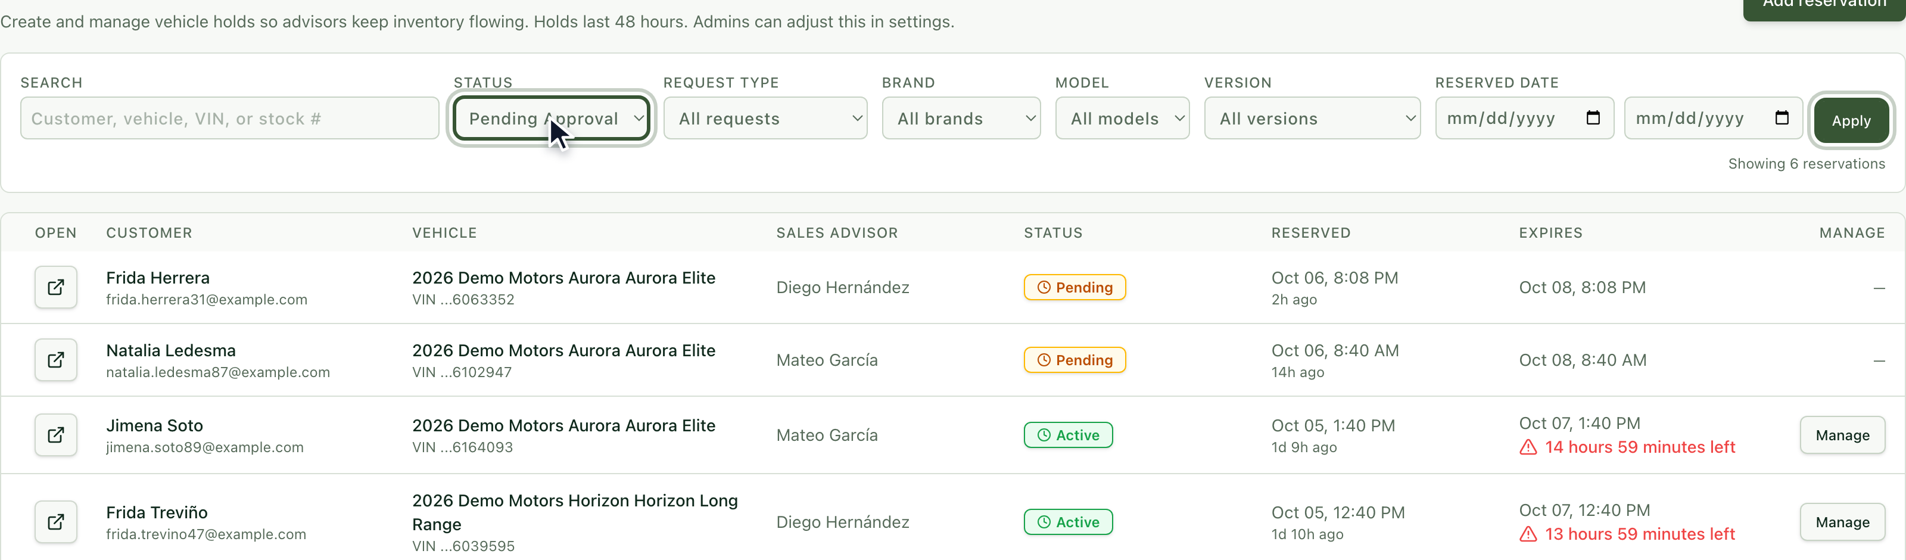The width and height of the screenshot is (1906, 560).
Task: Click the Customer column header
Action: (x=149, y=233)
